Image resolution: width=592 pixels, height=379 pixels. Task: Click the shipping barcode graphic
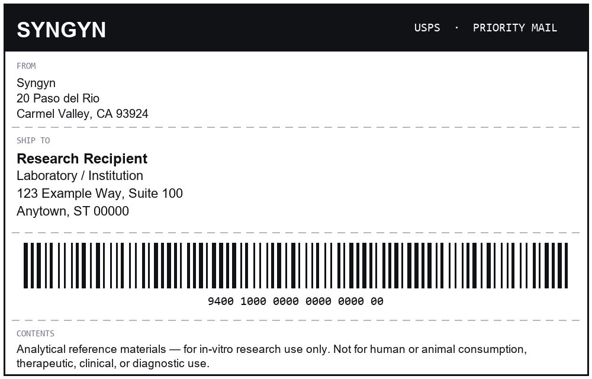295,265
